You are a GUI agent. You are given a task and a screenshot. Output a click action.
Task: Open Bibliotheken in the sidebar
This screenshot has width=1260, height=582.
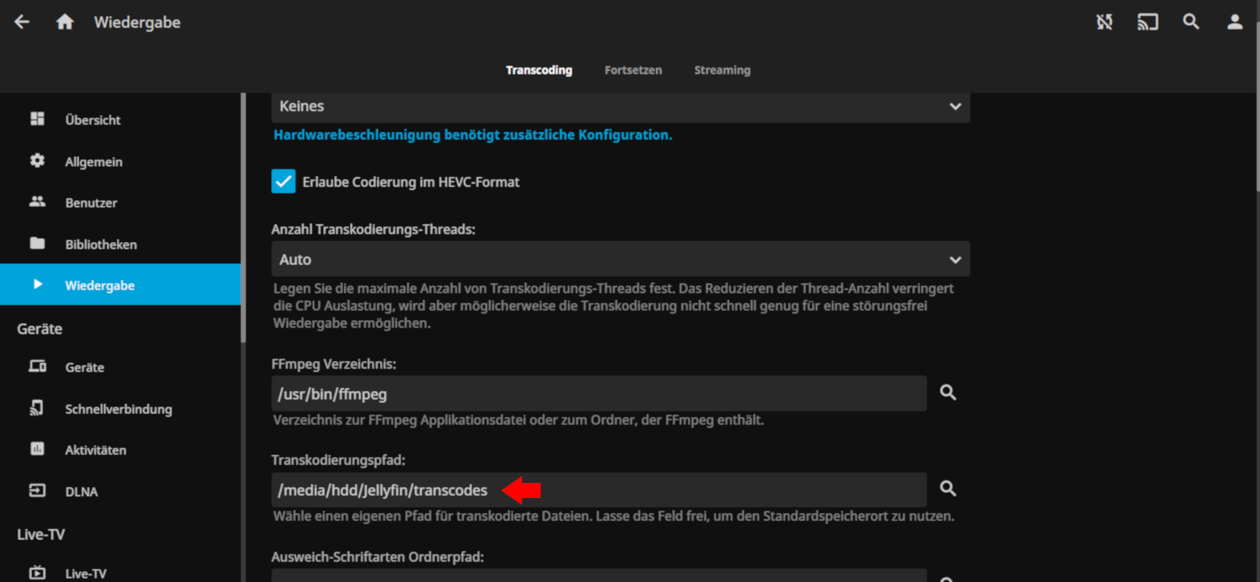pos(100,245)
